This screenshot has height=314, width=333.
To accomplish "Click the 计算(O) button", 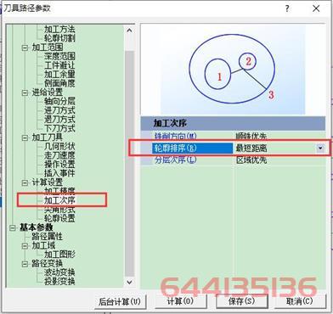I will (180, 301).
